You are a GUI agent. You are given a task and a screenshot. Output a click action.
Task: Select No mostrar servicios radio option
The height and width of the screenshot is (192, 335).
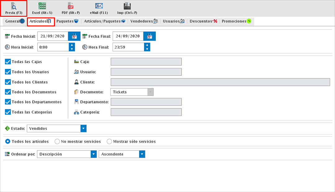(57, 142)
